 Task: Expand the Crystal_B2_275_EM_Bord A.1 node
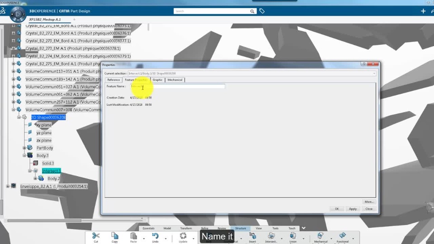coord(13,64)
